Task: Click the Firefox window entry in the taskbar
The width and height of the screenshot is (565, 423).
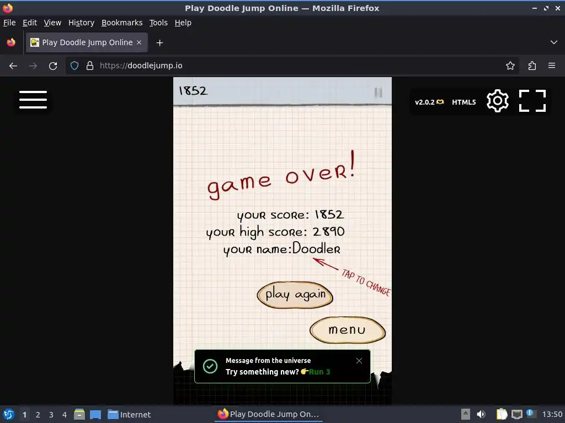Action: coord(269,414)
